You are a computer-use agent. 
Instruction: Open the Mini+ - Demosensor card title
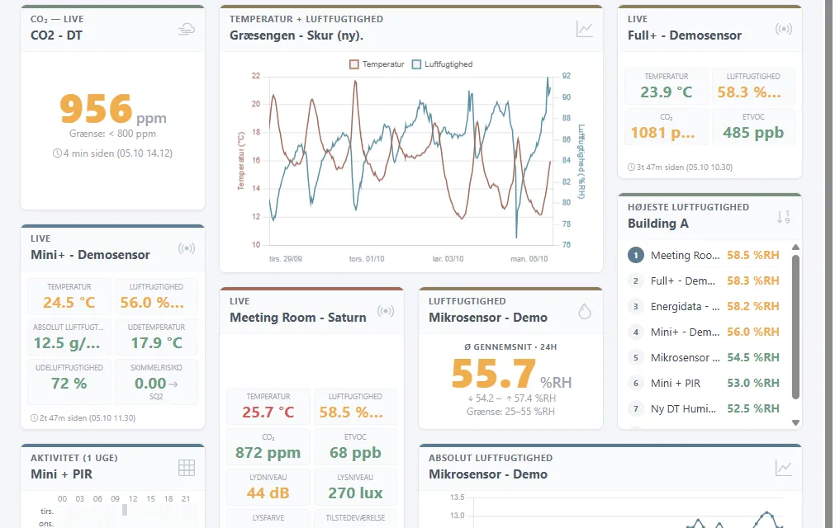point(90,255)
